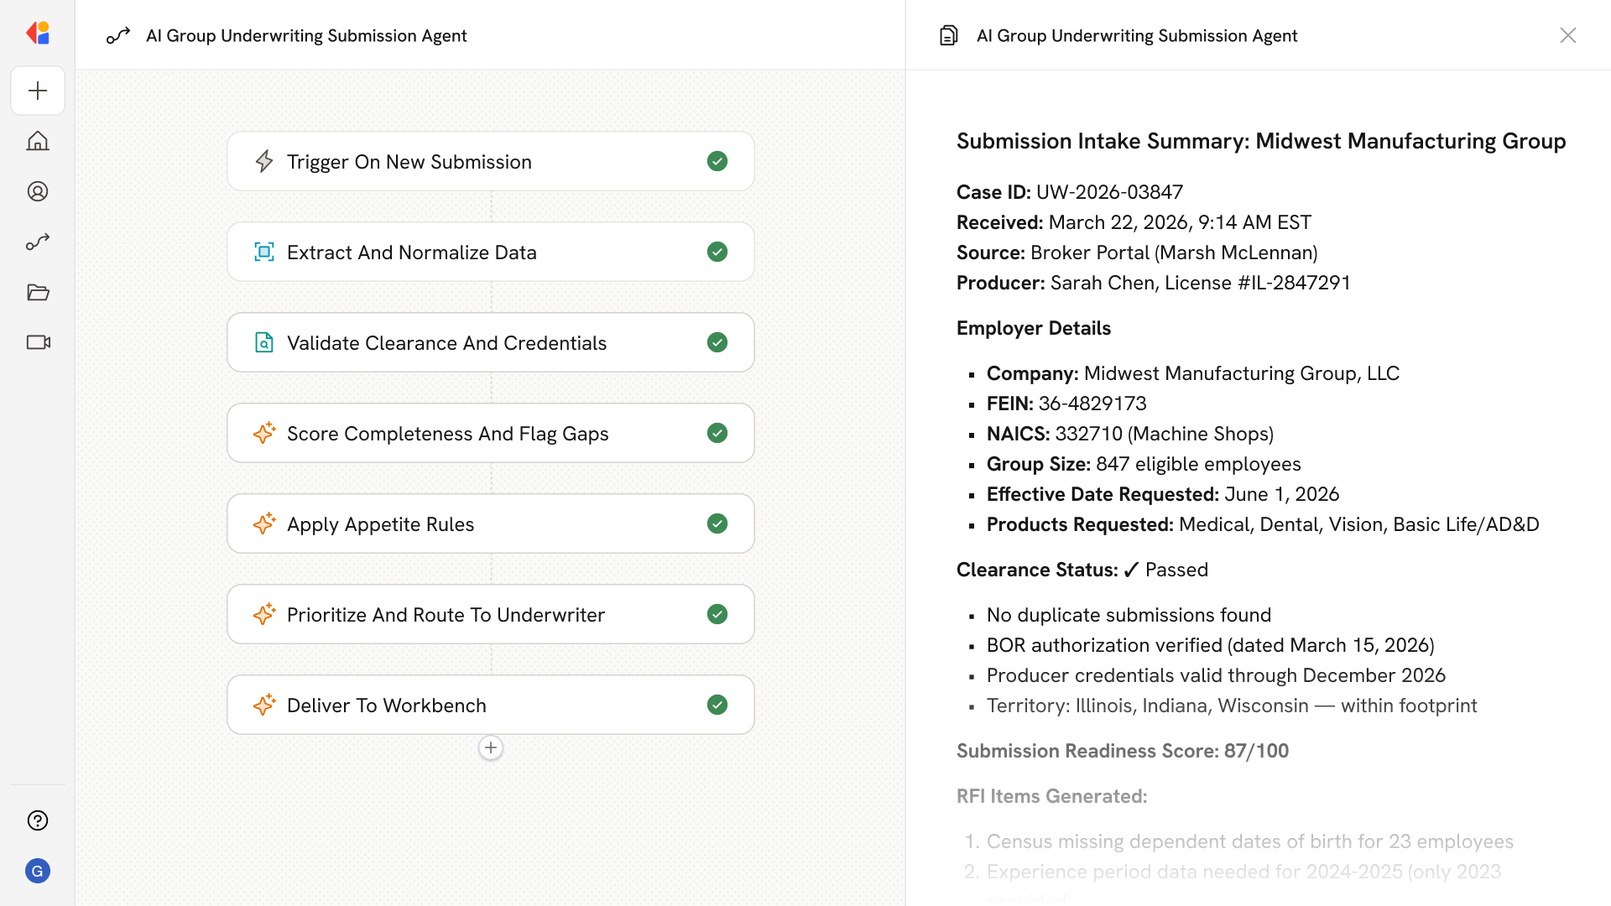Add a new step below Deliver To Workbench
Viewport: 1611px width, 906px height.
[x=491, y=747]
